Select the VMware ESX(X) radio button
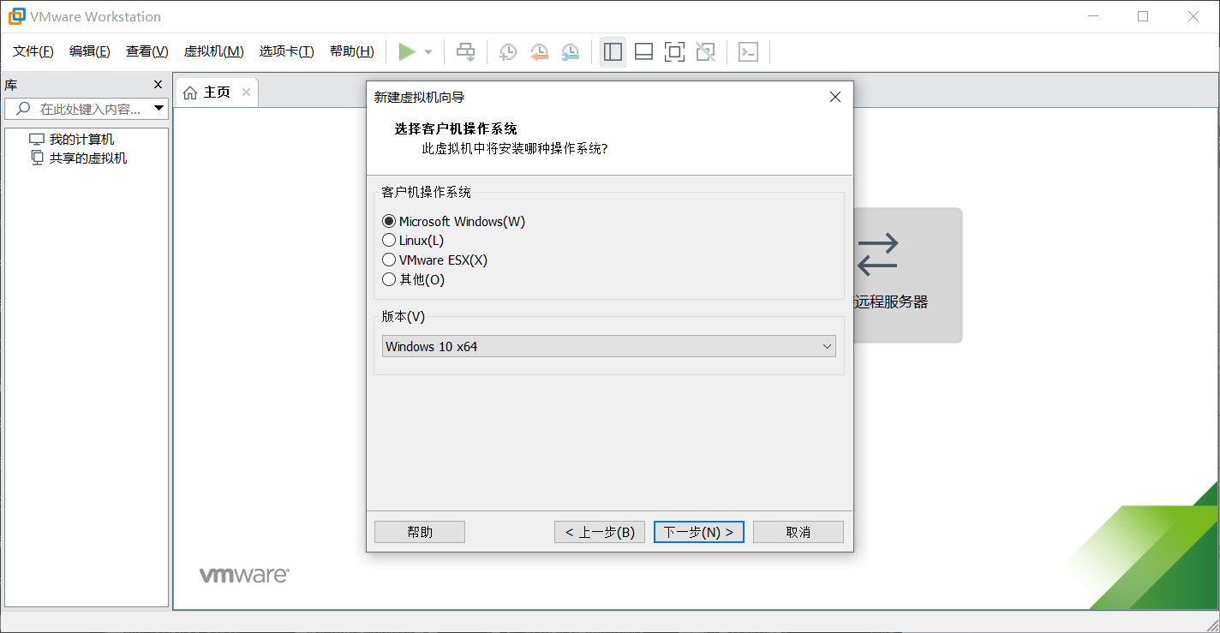 [x=389, y=260]
